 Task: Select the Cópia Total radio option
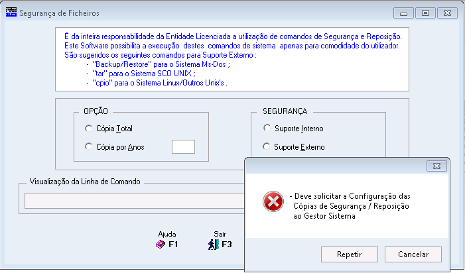click(x=88, y=128)
